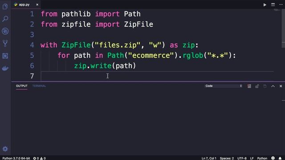Click the word "pathlib" on line 1
The width and height of the screenshot is (285, 160).
click(x=76, y=14)
